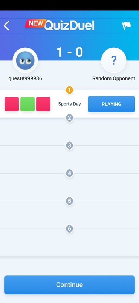The width and height of the screenshot is (139, 303).
Task: Click the first red answer square
Action: (12, 104)
